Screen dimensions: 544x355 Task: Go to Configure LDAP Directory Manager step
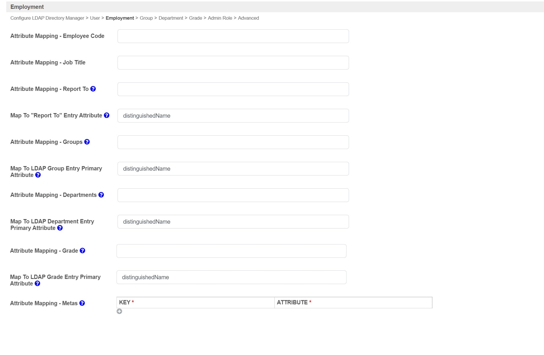[47, 18]
